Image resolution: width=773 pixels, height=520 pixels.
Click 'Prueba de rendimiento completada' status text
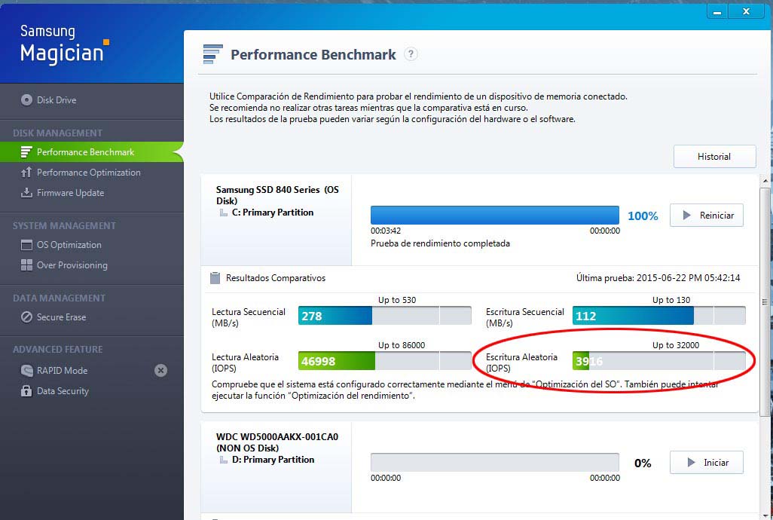coord(440,243)
